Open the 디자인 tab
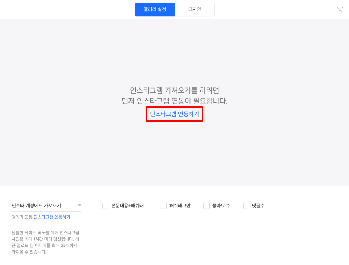The width and height of the screenshot is (349, 265). click(194, 9)
